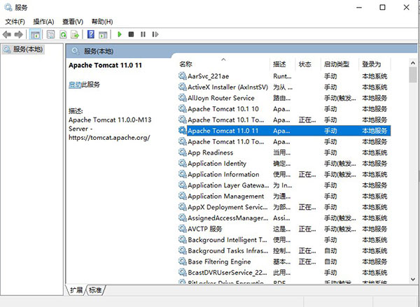Select the BcastDVRUserService_22... name

click(227, 273)
